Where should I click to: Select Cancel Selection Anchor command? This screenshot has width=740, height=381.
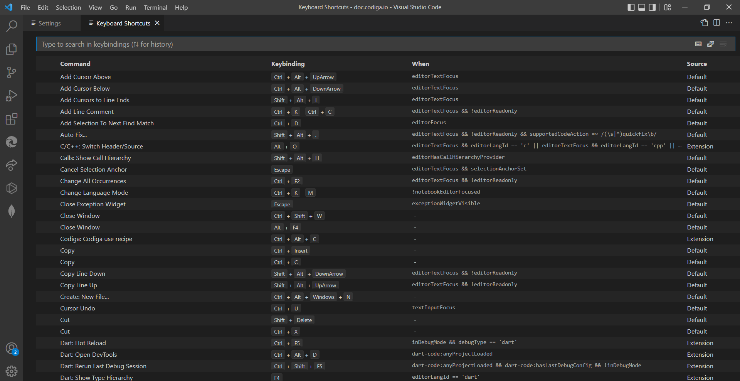pos(93,169)
